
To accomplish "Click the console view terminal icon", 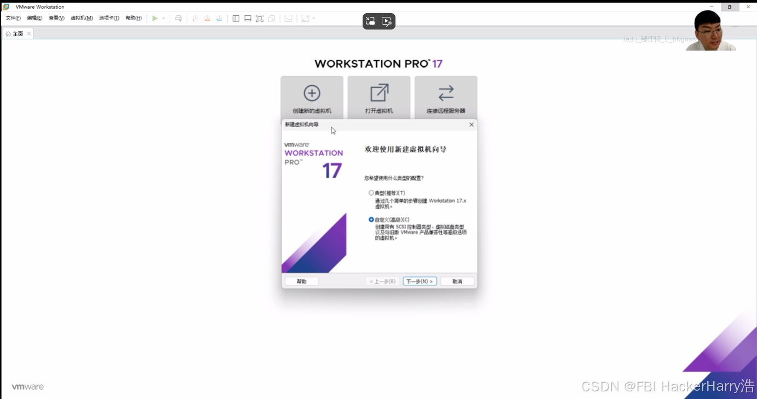I will click(288, 18).
